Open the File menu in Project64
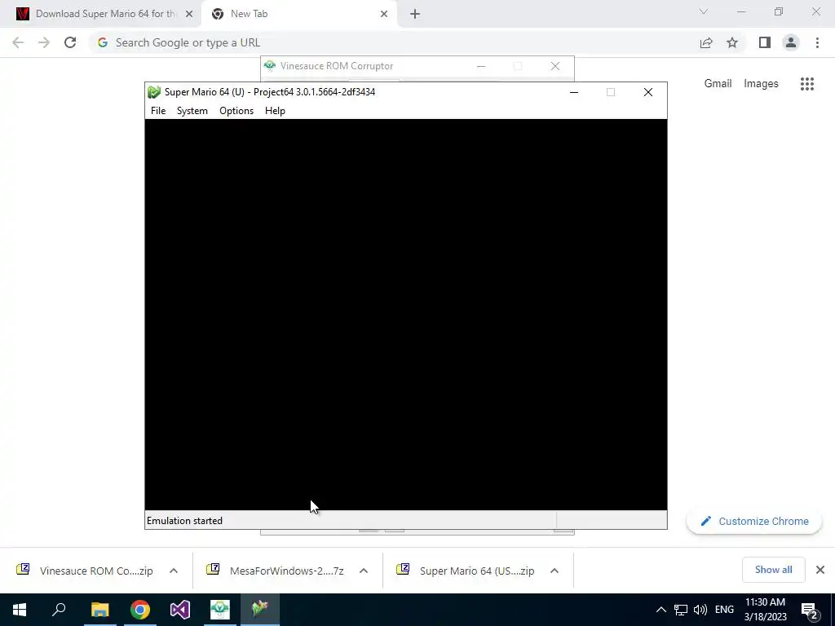This screenshot has height=626, width=835. pyautogui.click(x=158, y=111)
